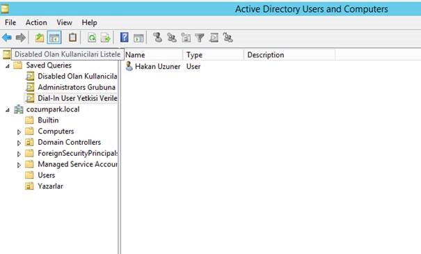Screen dimensions: 421x254
Task: Sort by the Type column header
Action: [x=214, y=55]
